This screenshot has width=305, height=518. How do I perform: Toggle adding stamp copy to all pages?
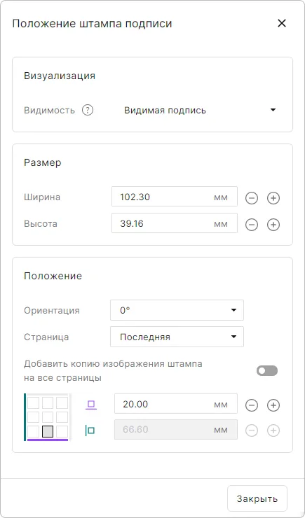(267, 371)
